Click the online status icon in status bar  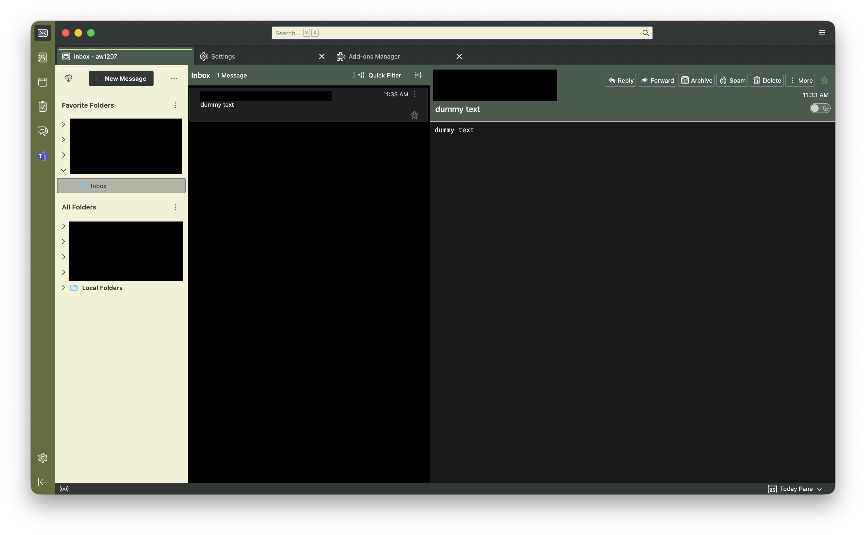[x=64, y=489]
